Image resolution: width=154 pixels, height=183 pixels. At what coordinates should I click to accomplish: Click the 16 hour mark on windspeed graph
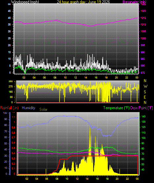pos(96,77)
